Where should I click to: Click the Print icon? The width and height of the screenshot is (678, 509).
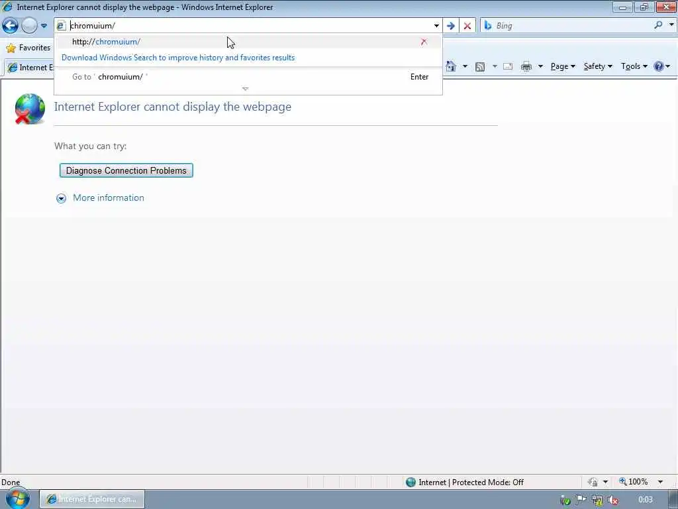tap(526, 67)
